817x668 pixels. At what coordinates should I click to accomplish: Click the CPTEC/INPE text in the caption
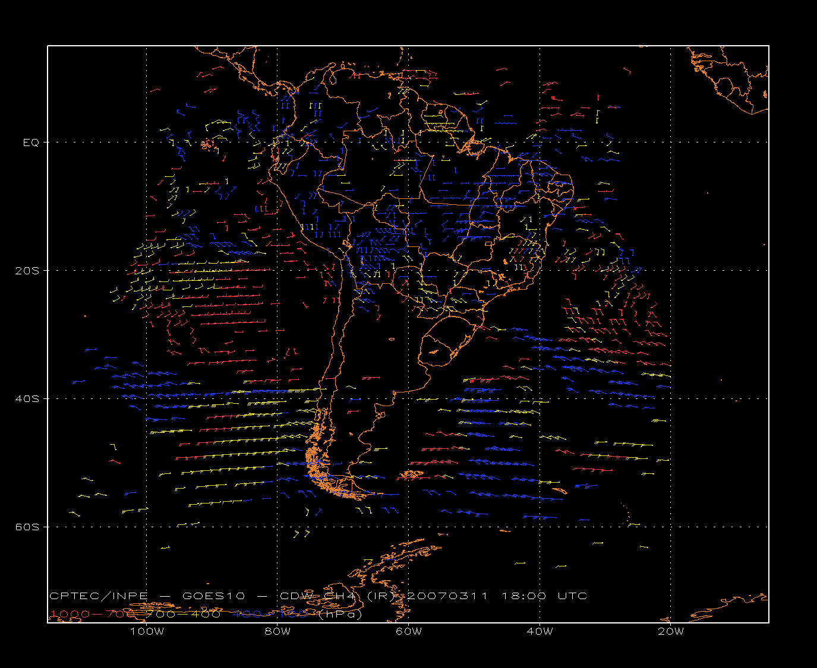coord(98,596)
